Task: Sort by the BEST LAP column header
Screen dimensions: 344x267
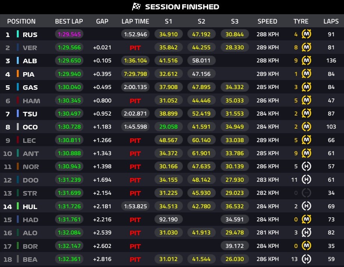Action: coord(69,21)
